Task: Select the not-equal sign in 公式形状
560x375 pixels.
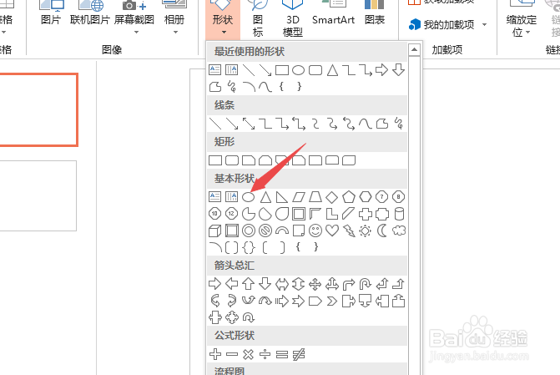Action: (299, 354)
